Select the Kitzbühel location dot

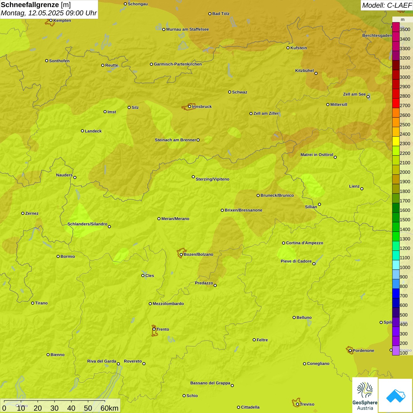tap(316, 73)
